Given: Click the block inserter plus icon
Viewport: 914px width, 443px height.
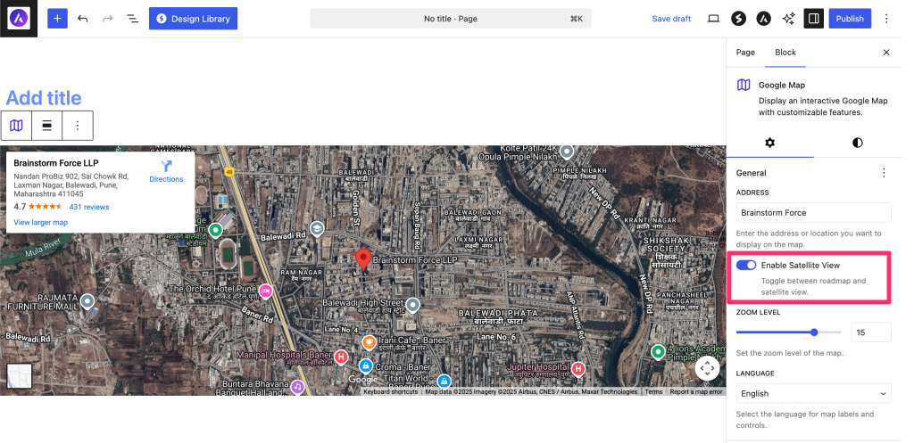Looking at the screenshot, I should point(57,18).
